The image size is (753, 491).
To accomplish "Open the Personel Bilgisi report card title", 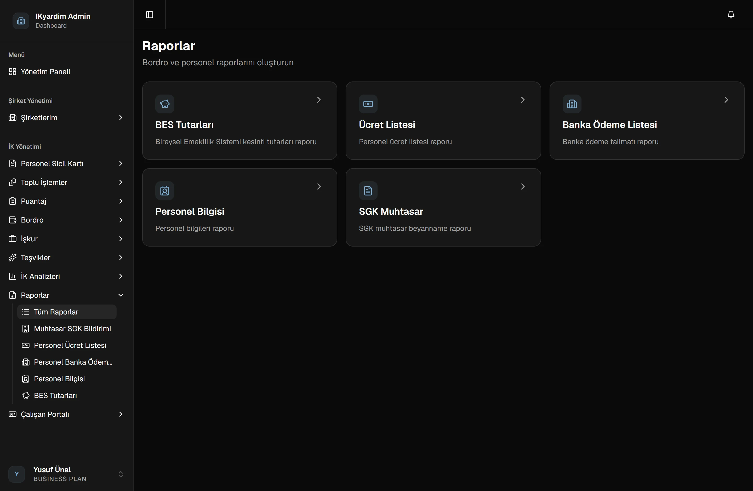I will (x=190, y=211).
